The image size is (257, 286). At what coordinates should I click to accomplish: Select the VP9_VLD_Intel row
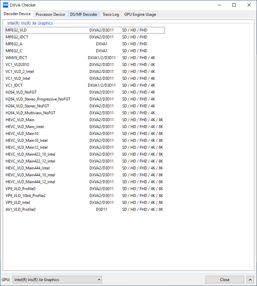(x=85, y=203)
